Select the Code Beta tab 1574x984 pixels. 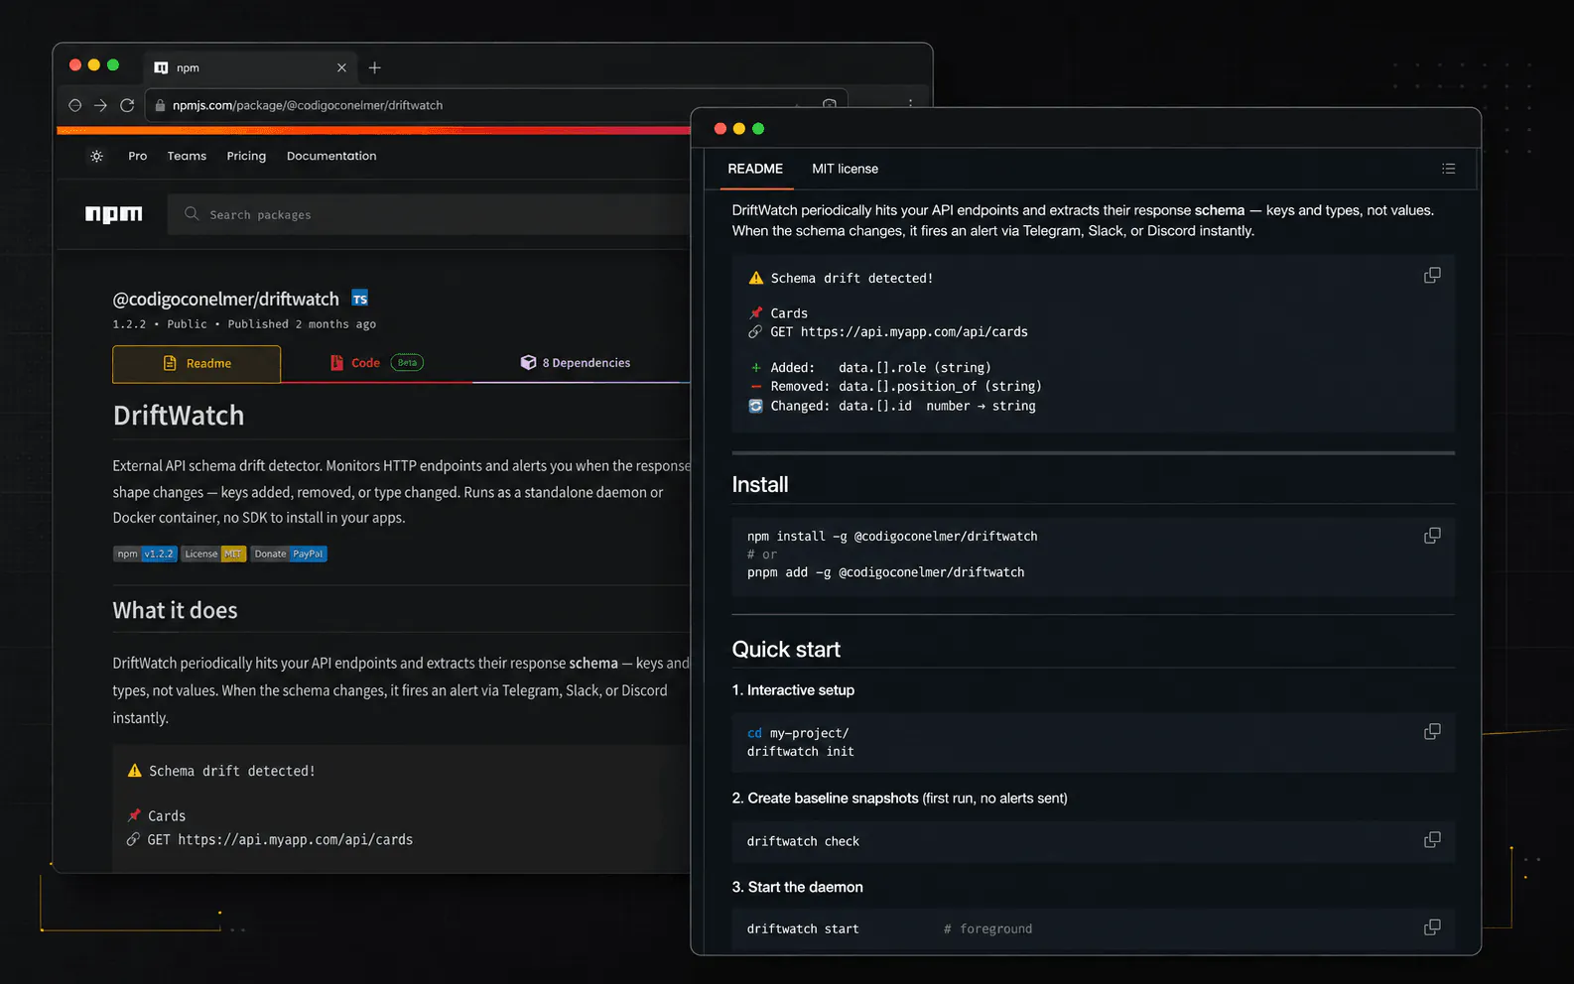[x=376, y=363]
